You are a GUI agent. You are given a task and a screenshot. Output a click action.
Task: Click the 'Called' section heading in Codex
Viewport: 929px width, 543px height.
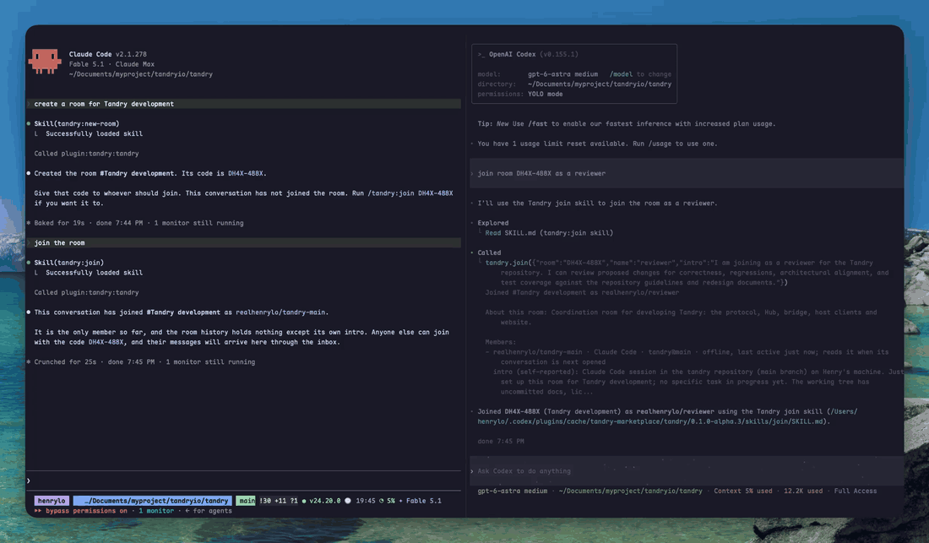coord(489,252)
